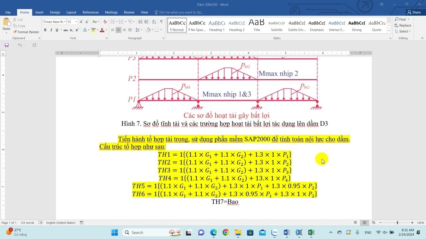
Task: Toggle Show/Hide paragraph marks
Action: 161,22
